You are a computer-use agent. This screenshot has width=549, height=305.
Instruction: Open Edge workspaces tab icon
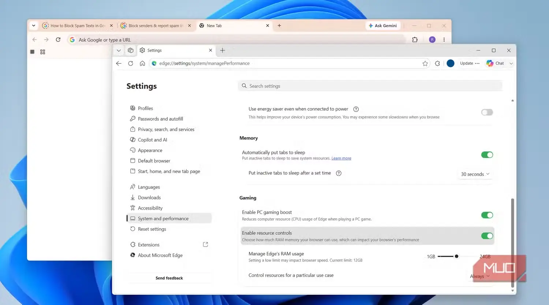(131, 50)
